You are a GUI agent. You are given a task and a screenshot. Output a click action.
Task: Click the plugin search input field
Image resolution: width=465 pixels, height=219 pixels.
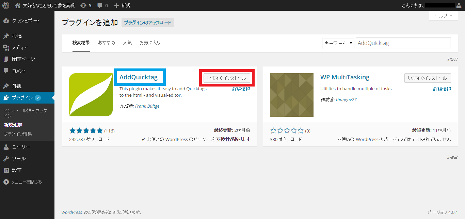point(403,43)
